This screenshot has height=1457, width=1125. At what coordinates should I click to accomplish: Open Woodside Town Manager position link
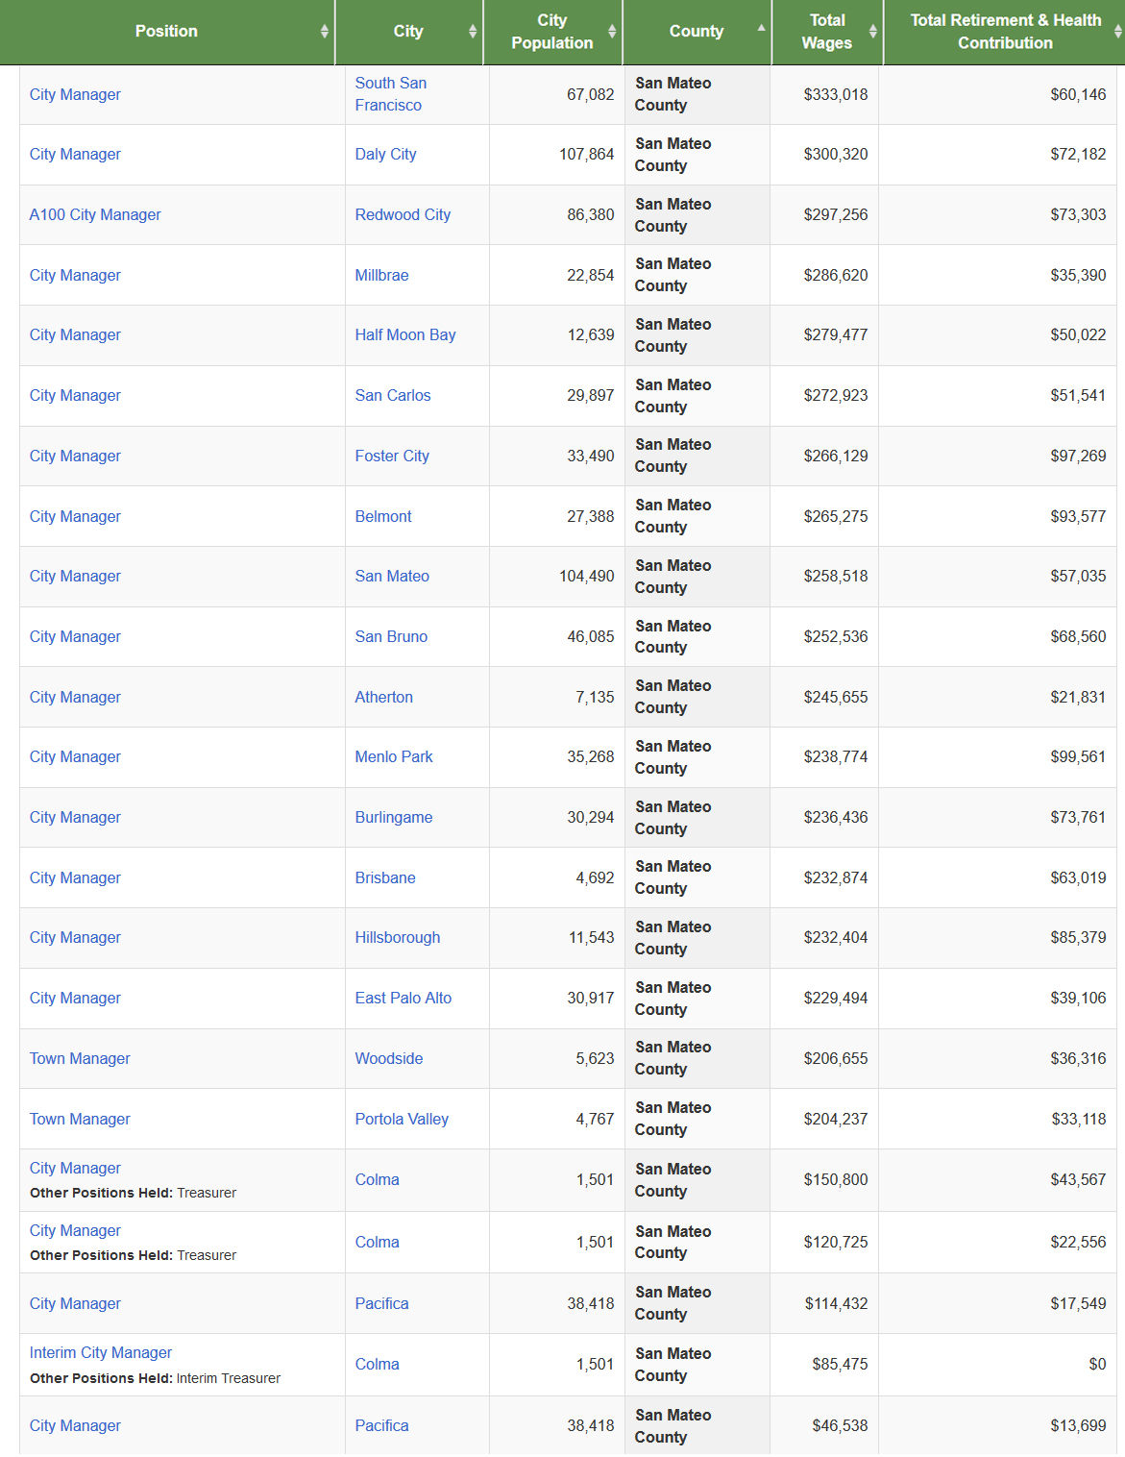[80, 1058]
